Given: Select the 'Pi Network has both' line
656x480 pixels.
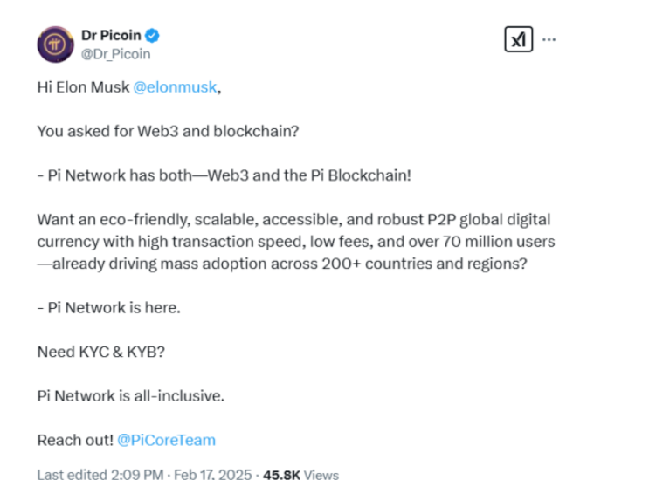Looking at the screenshot, I should 224,175.
